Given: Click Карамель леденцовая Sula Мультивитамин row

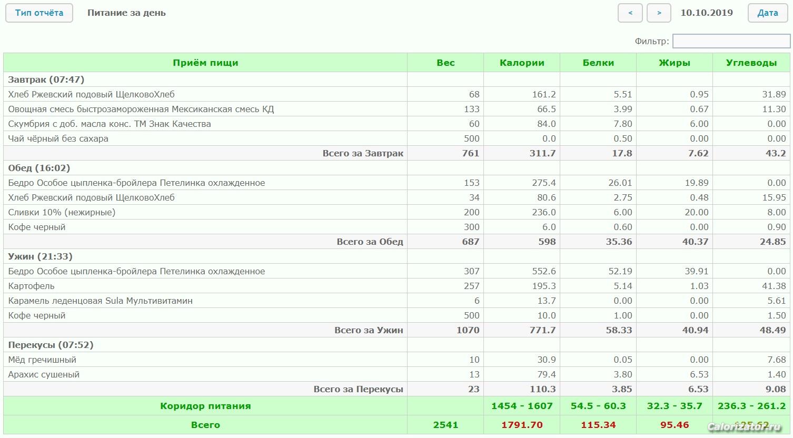Looking at the screenshot, I should coord(397,301).
